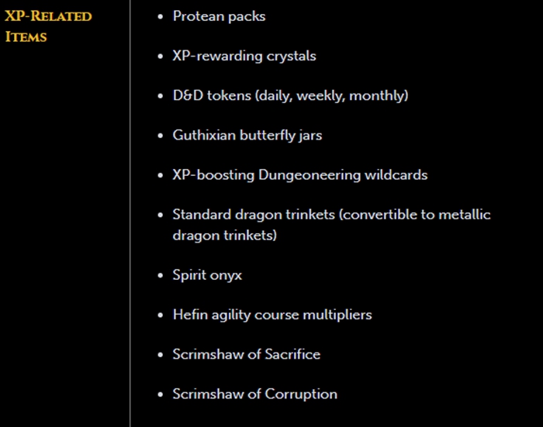Click Guthixian butterfly jars item
The width and height of the screenshot is (543, 427).
point(247,136)
